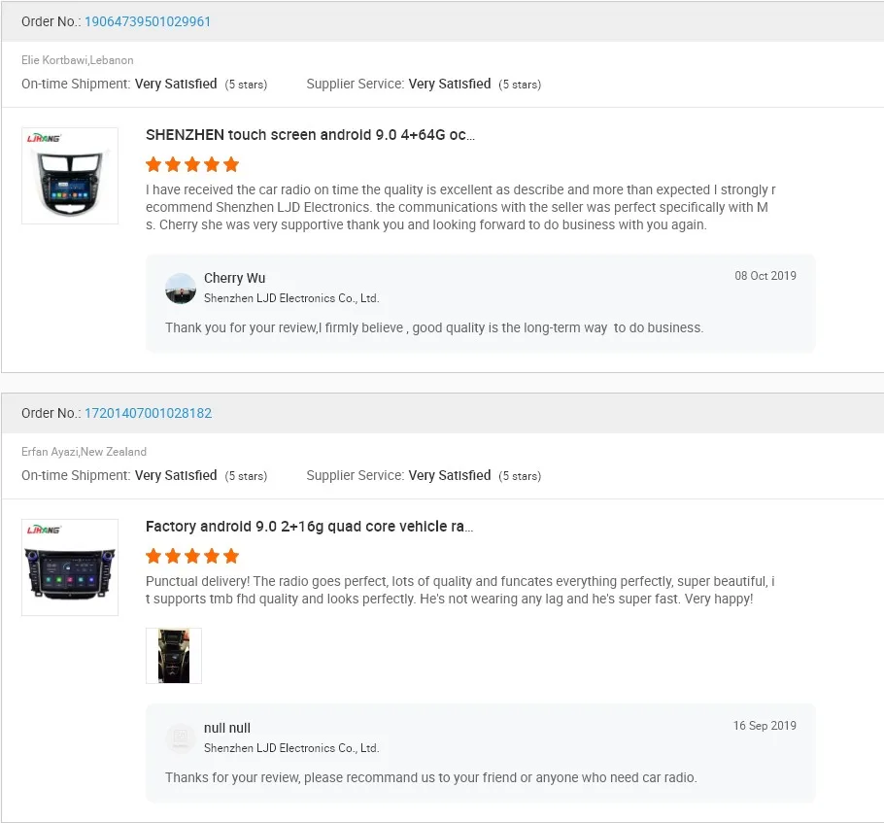Click reviewer name Elie Kortbawi, Lebanon

click(78, 60)
